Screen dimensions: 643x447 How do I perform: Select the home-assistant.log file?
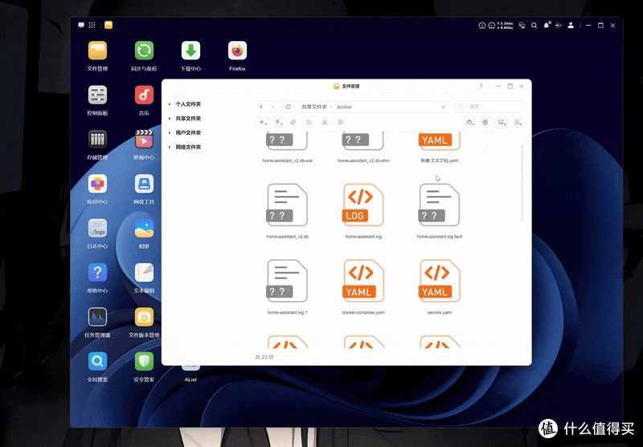point(363,211)
